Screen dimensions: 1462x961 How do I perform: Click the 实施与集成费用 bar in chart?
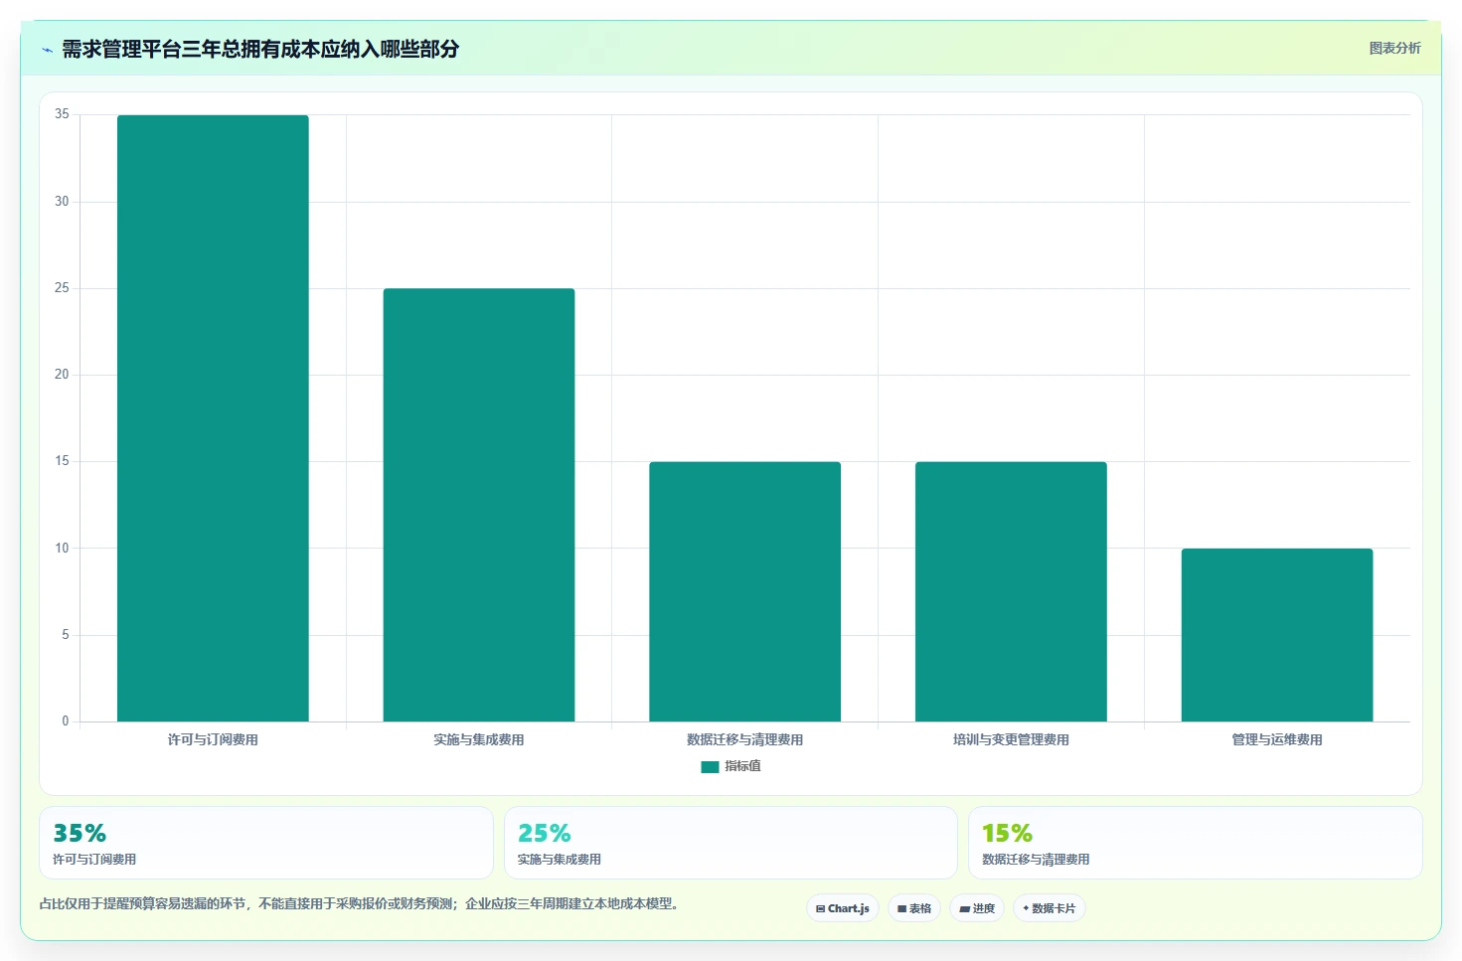tap(479, 505)
